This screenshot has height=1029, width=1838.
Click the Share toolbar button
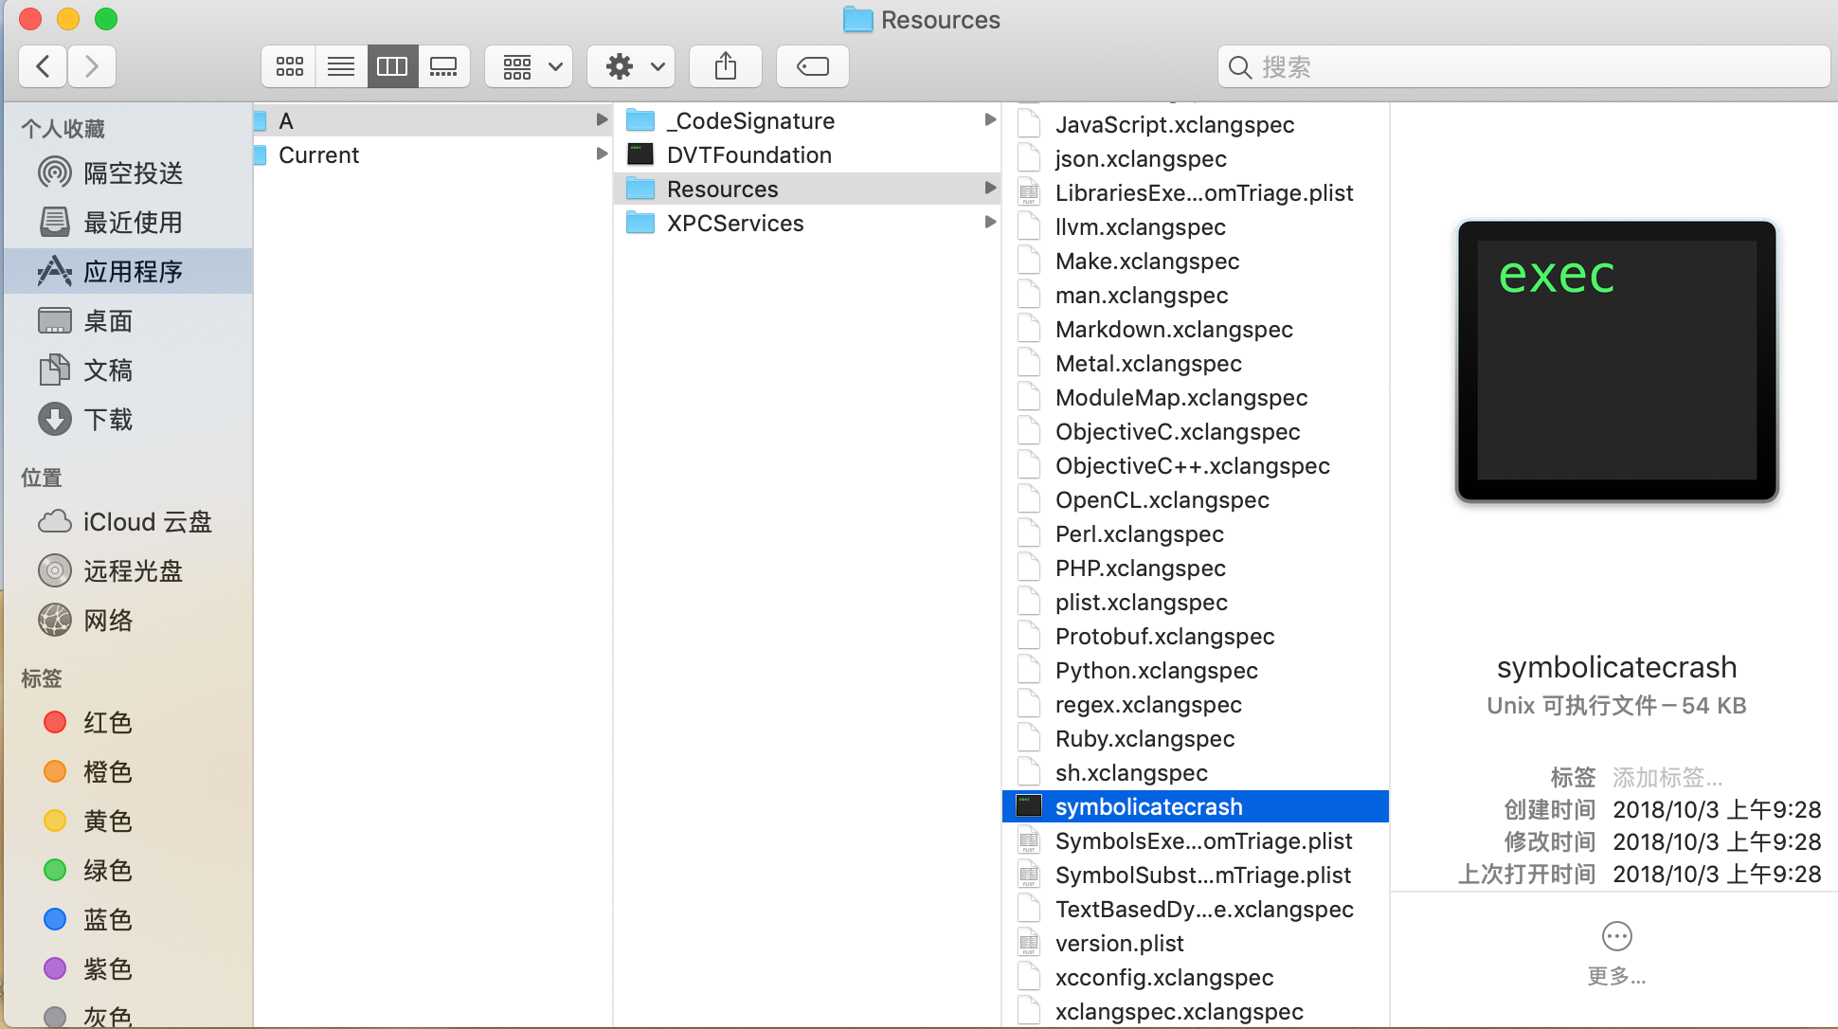[x=726, y=66]
